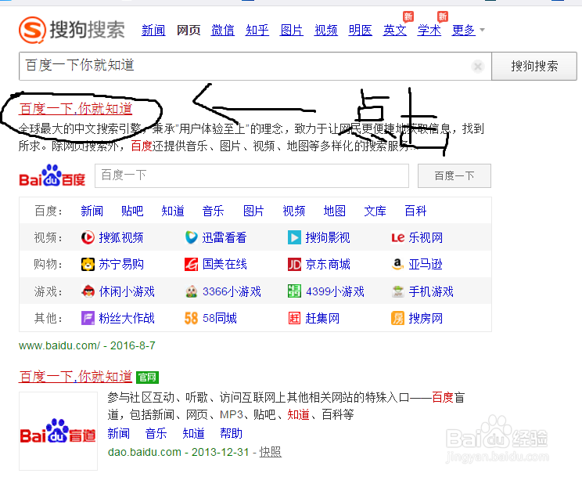Open the 音乐 link in the 百度 services row
Viewport: 582px width, 477px height.
[213, 211]
